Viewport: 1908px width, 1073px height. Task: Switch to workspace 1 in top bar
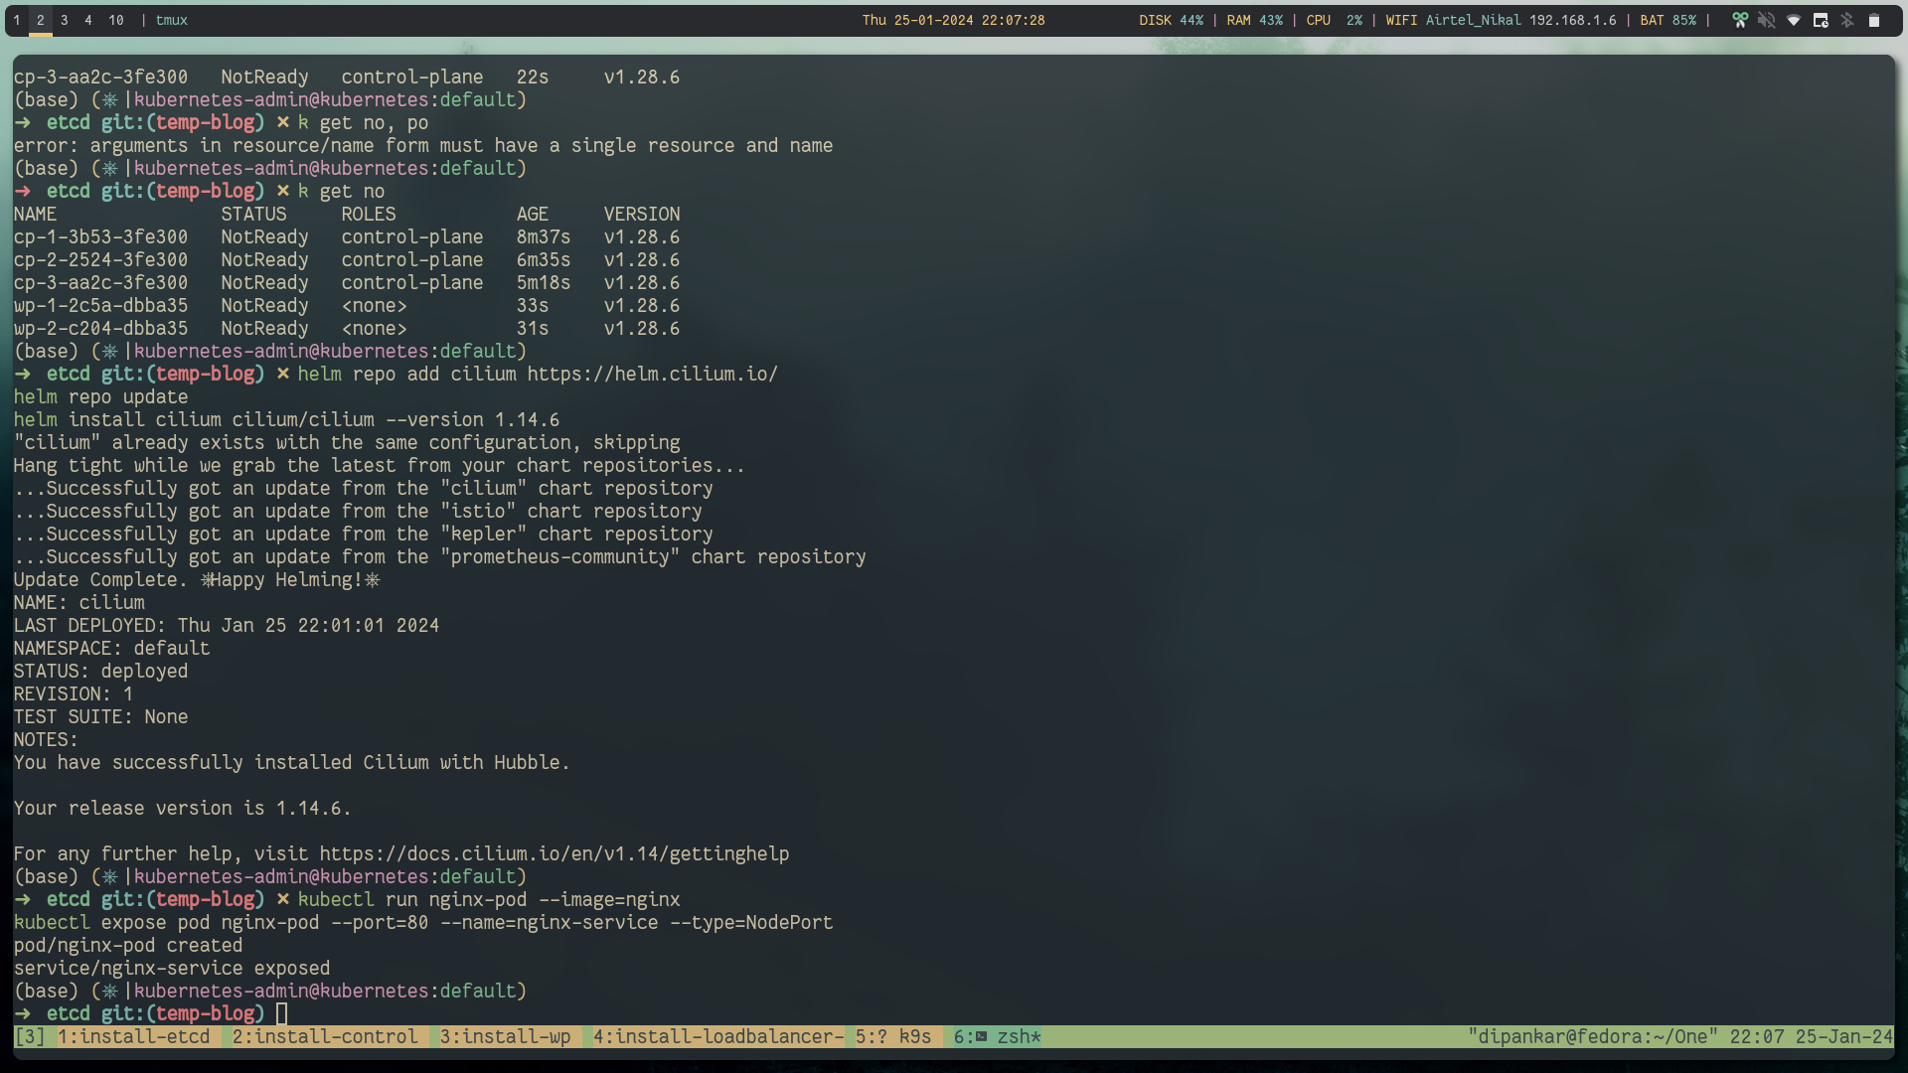click(17, 20)
